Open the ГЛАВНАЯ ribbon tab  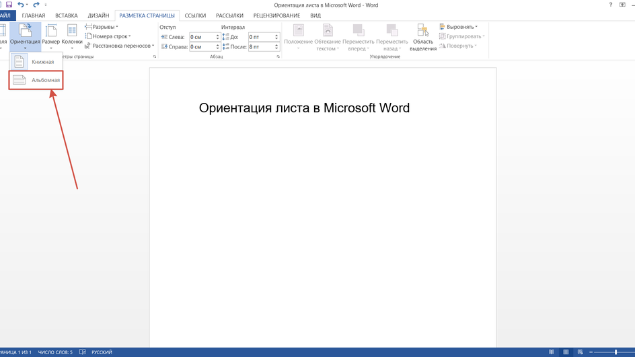click(34, 15)
